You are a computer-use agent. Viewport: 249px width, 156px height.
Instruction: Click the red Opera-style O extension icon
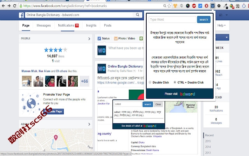(206, 6)
